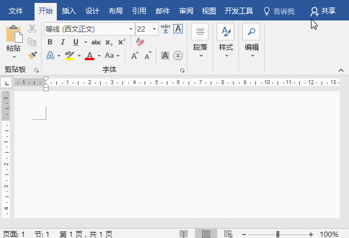Apply red font color

point(90,56)
